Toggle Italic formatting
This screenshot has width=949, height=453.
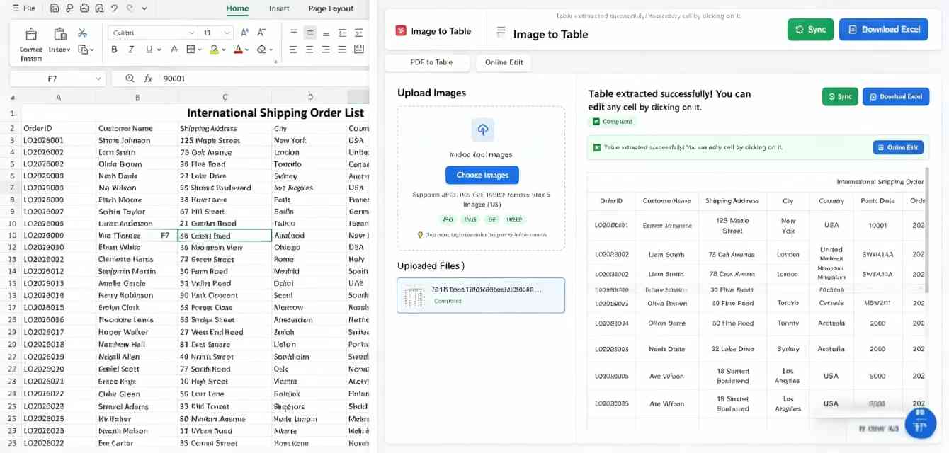[131, 50]
